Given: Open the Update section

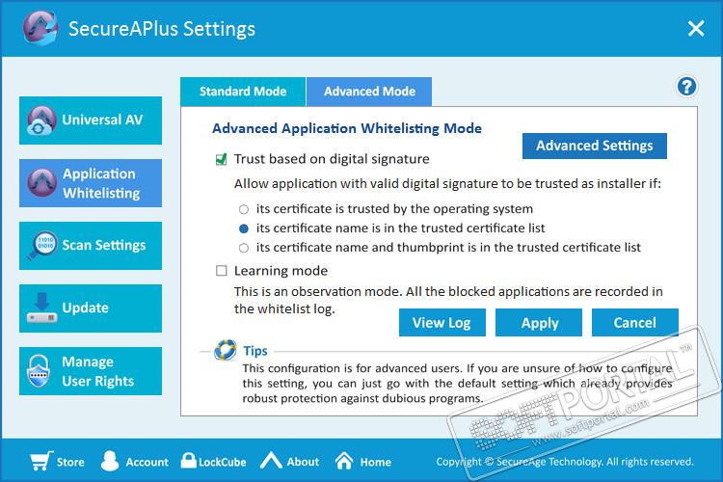Looking at the screenshot, I should 91,308.
